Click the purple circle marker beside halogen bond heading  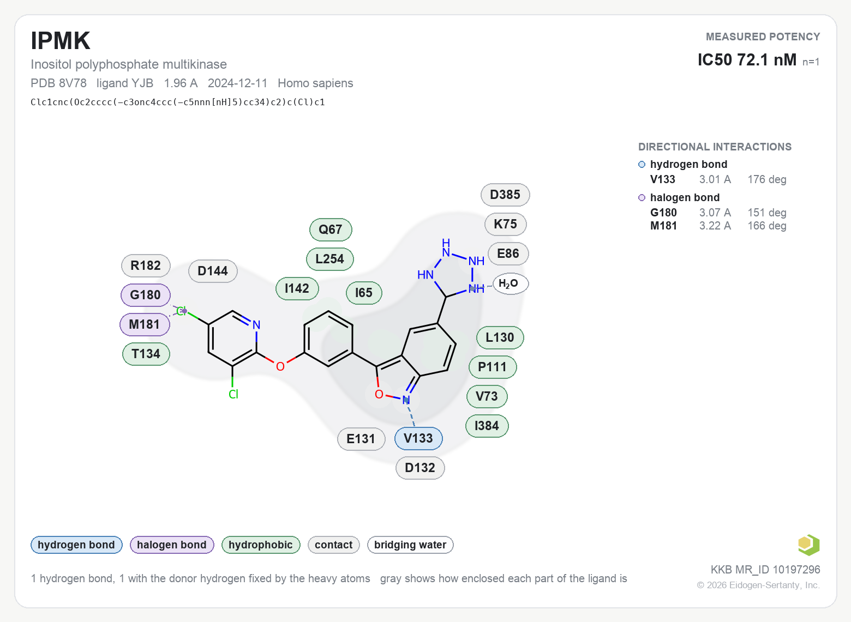(x=642, y=198)
